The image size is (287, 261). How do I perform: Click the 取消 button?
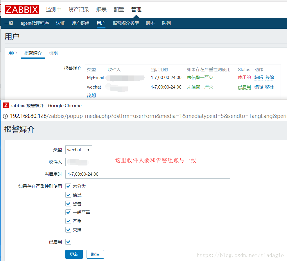95,254
